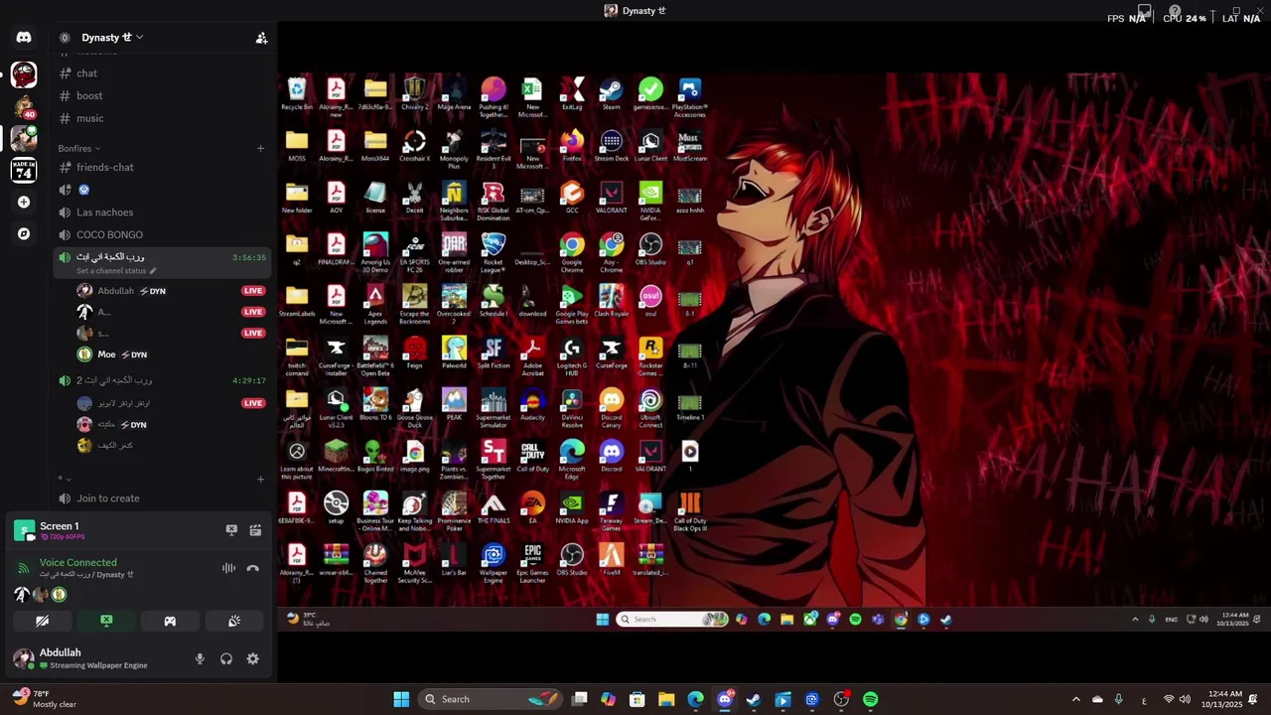
Task: Watch Abdullah's LIVE stream badge
Action: click(x=253, y=291)
